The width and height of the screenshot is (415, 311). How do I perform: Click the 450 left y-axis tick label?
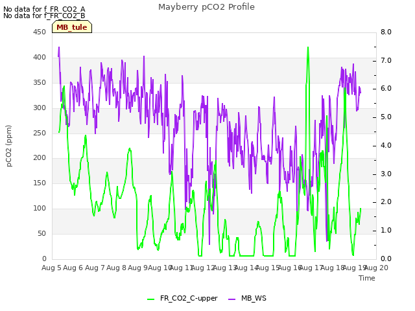[x=40, y=32]
